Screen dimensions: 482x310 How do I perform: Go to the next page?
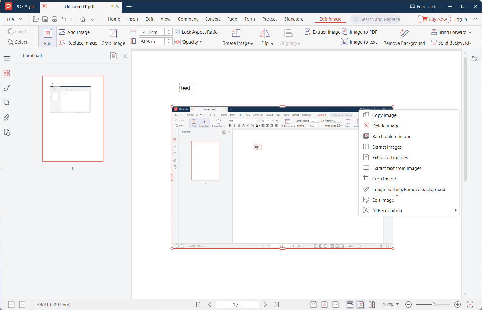[265, 304]
